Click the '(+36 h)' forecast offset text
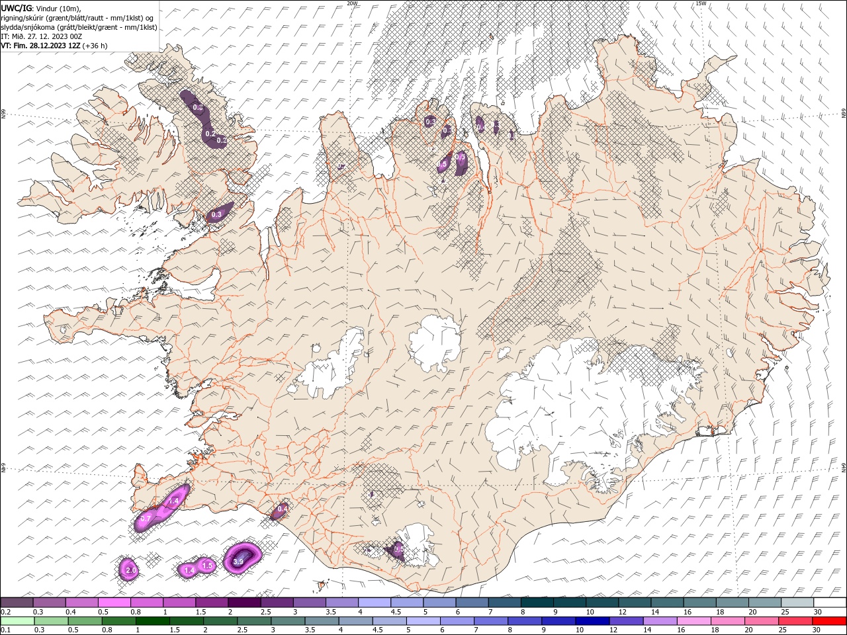 pyautogui.click(x=95, y=46)
